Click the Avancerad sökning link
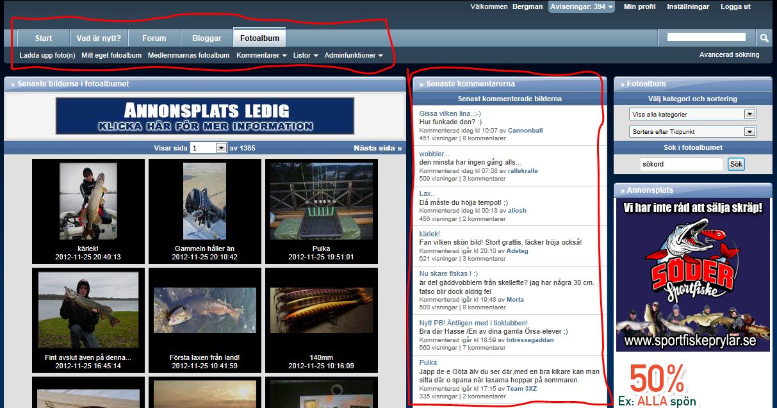The image size is (777, 408). click(729, 55)
